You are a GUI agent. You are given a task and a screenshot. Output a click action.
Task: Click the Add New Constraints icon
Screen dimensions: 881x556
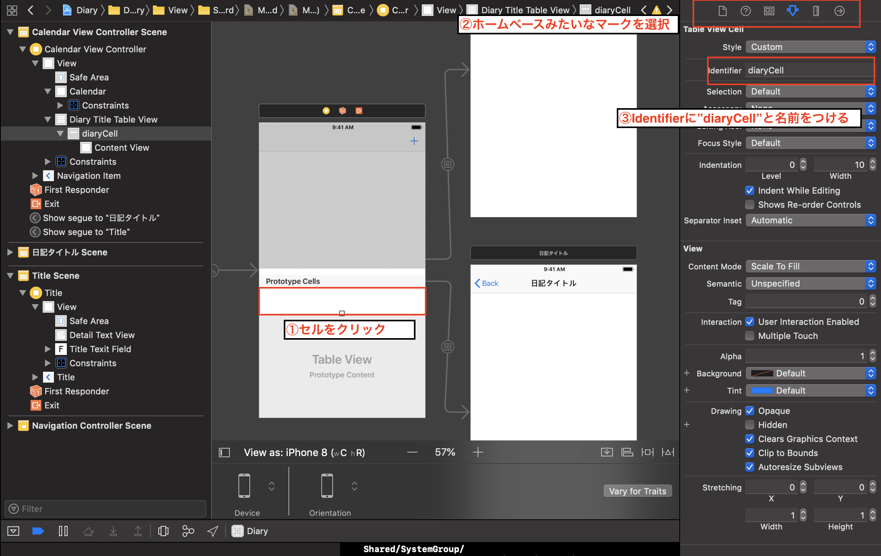pos(647,452)
